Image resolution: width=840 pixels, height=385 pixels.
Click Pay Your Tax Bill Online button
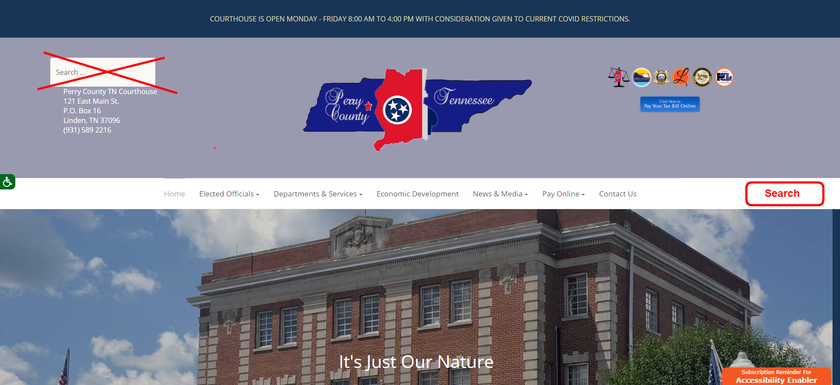coord(670,104)
